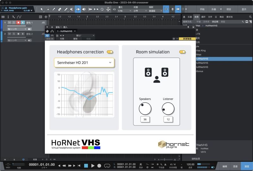Click the IQ input quantize button

pos(114,9)
